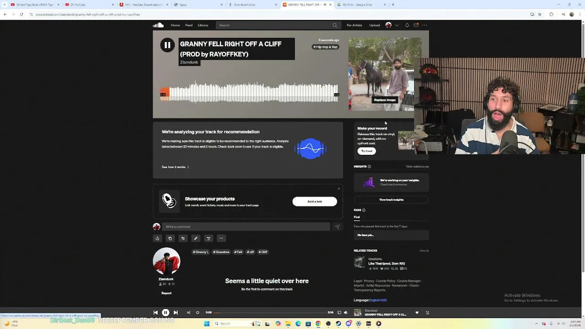Viewport: 585px width, 329px height.
Task: Click the repost track icon
Action: point(183,238)
